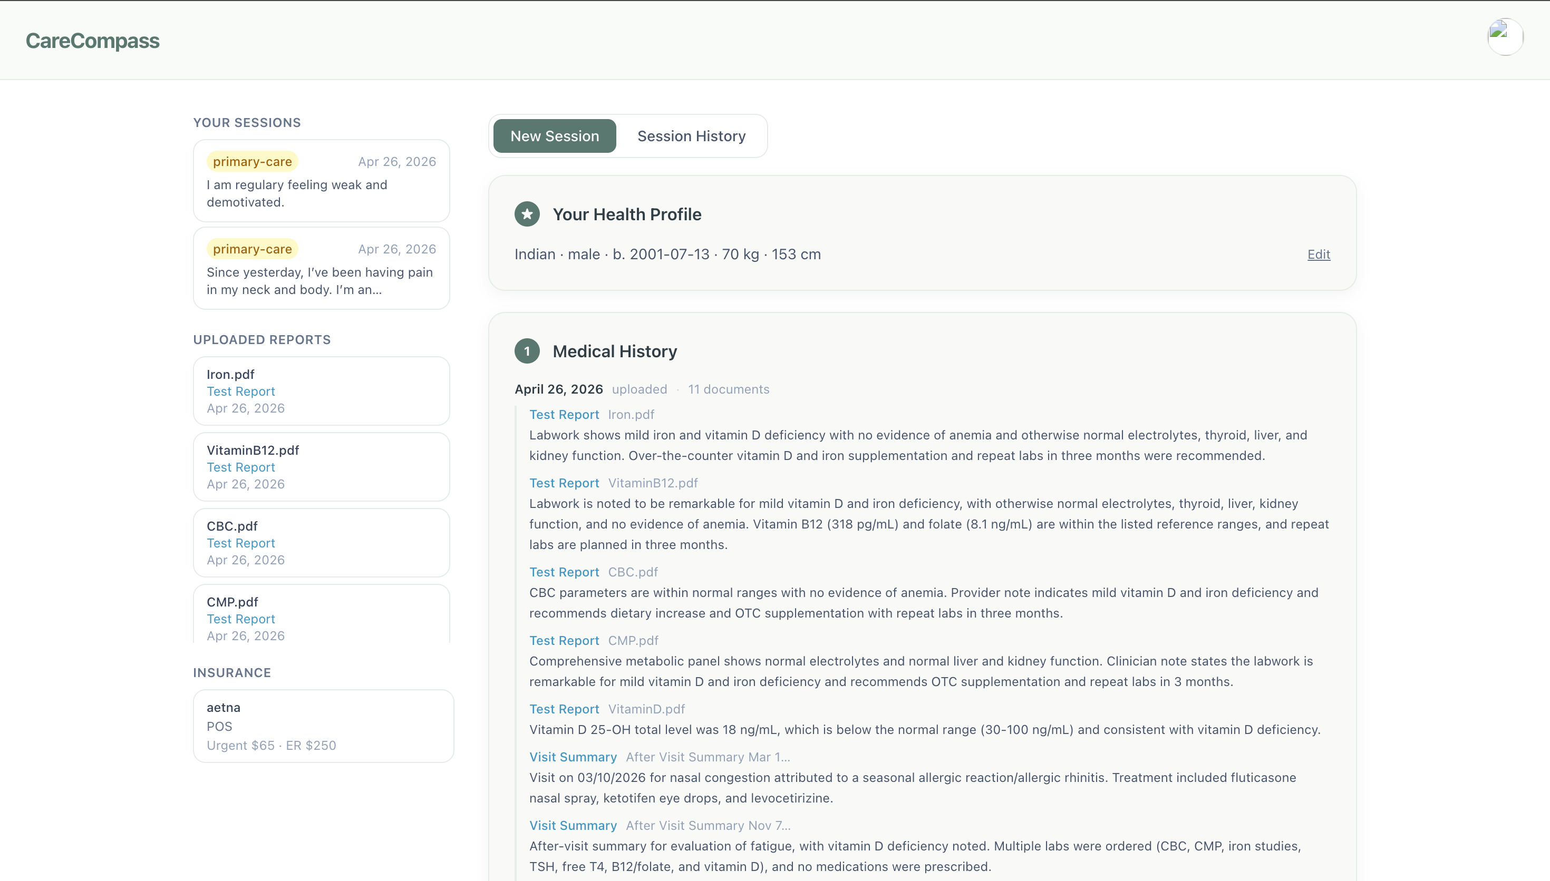Screen dimensions: 1550x881
Task: Select the New Session tab
Action: pos(555,136)
